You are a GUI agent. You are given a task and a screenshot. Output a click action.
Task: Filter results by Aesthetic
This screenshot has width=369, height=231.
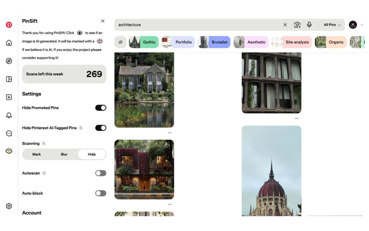coord(251,42)
